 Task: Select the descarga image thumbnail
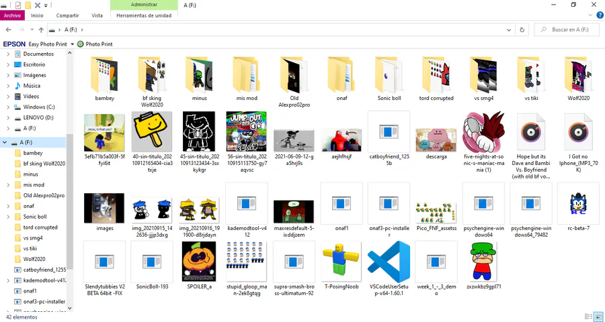[x=436, y=140]
